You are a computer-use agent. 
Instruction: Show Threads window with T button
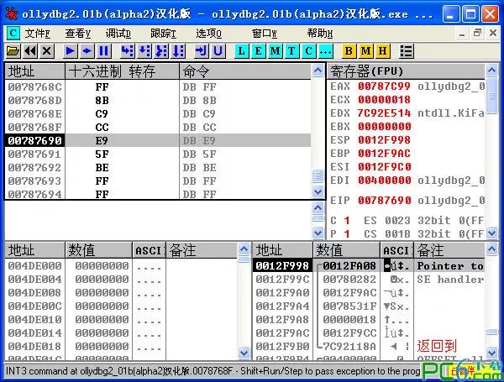pyautogui.click(x=292, y=51)
